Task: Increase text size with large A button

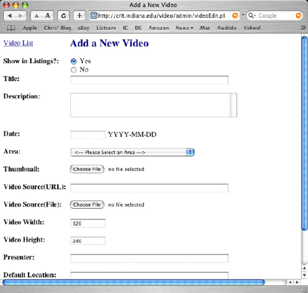Action: point(48,15)
